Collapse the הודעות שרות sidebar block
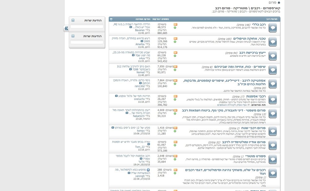310x191 pixels. tap(73, 36)
